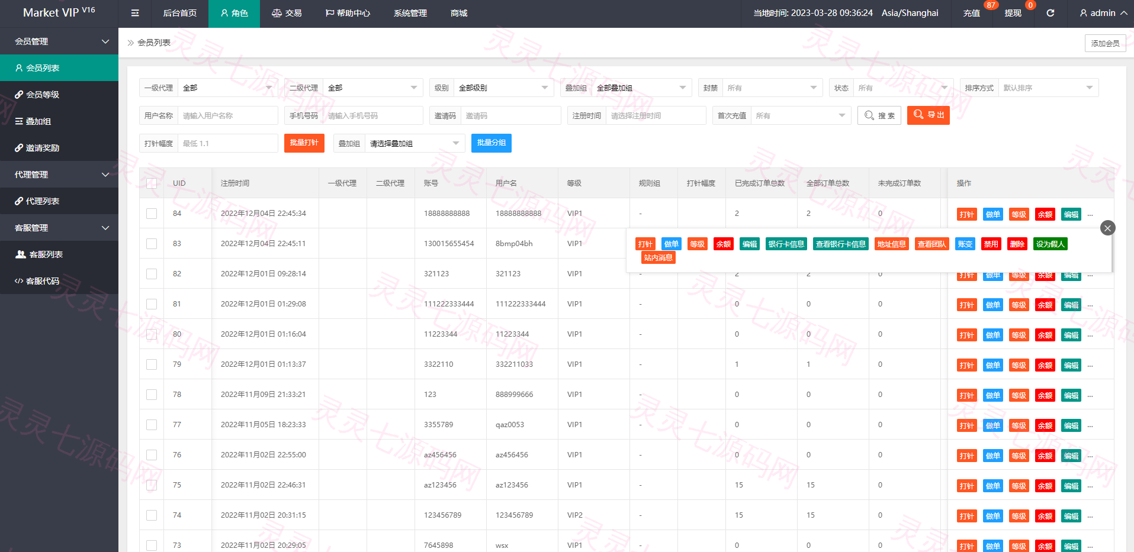This screenshot has width=1134, height=552.
Task: Click the 打针 button for UID 84
Action: coord(967,215)
